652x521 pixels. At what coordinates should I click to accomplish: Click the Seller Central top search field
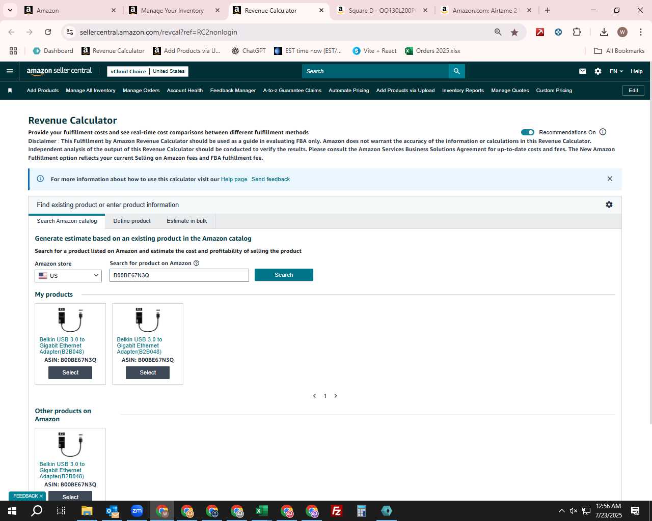(375, 71)
